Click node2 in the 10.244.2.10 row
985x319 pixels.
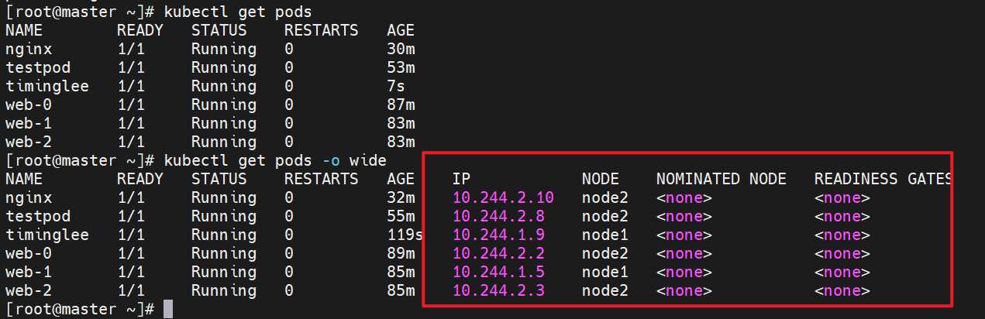[x=605, y=198]
